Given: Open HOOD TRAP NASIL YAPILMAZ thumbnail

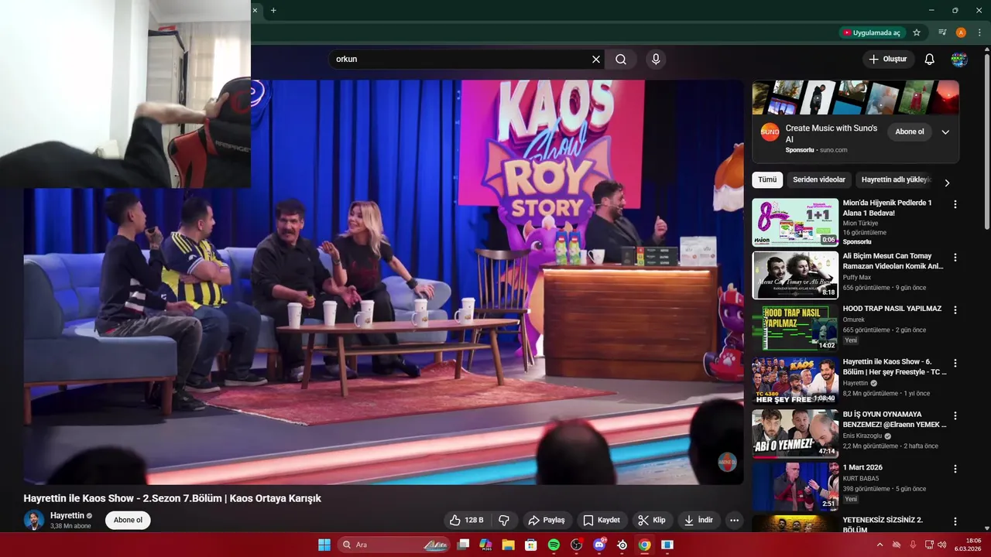Looking at the screenshot, I should tap(795, 328).
